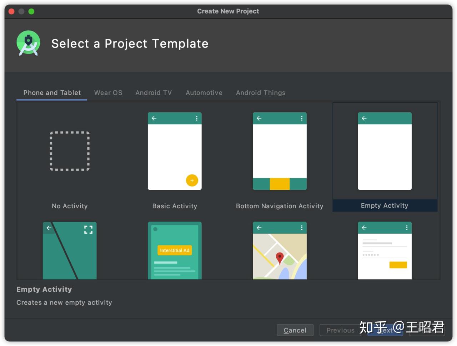457x346 pixels.
Task: Click the overflow dots in the Basic Activity thumbnail
Action: pyautogui.click(x=197, y=118)
